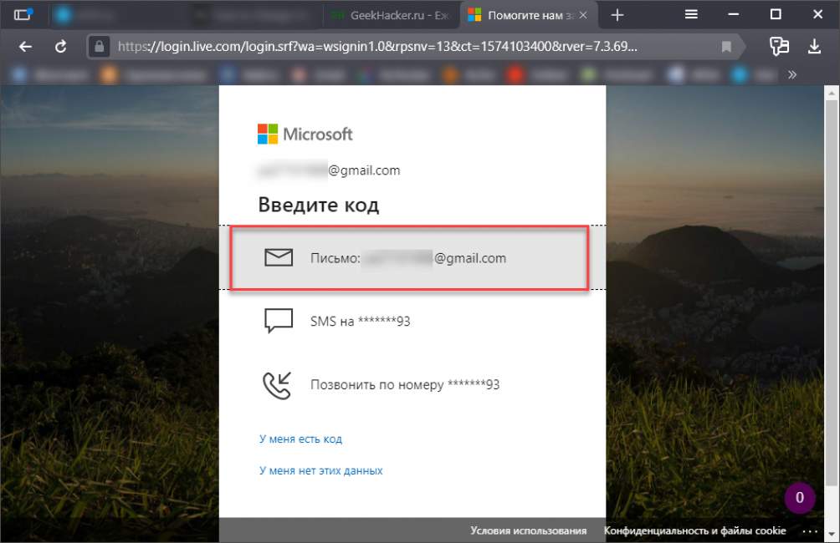Click the scrollbar down arrow

(x=832, y=535)
